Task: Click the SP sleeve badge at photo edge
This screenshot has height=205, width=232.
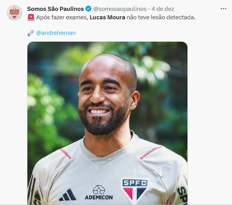Action: tap(182, 195)
